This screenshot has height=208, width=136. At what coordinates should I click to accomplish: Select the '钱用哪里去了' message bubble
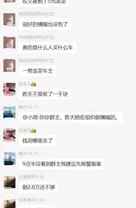coord(37,141)
